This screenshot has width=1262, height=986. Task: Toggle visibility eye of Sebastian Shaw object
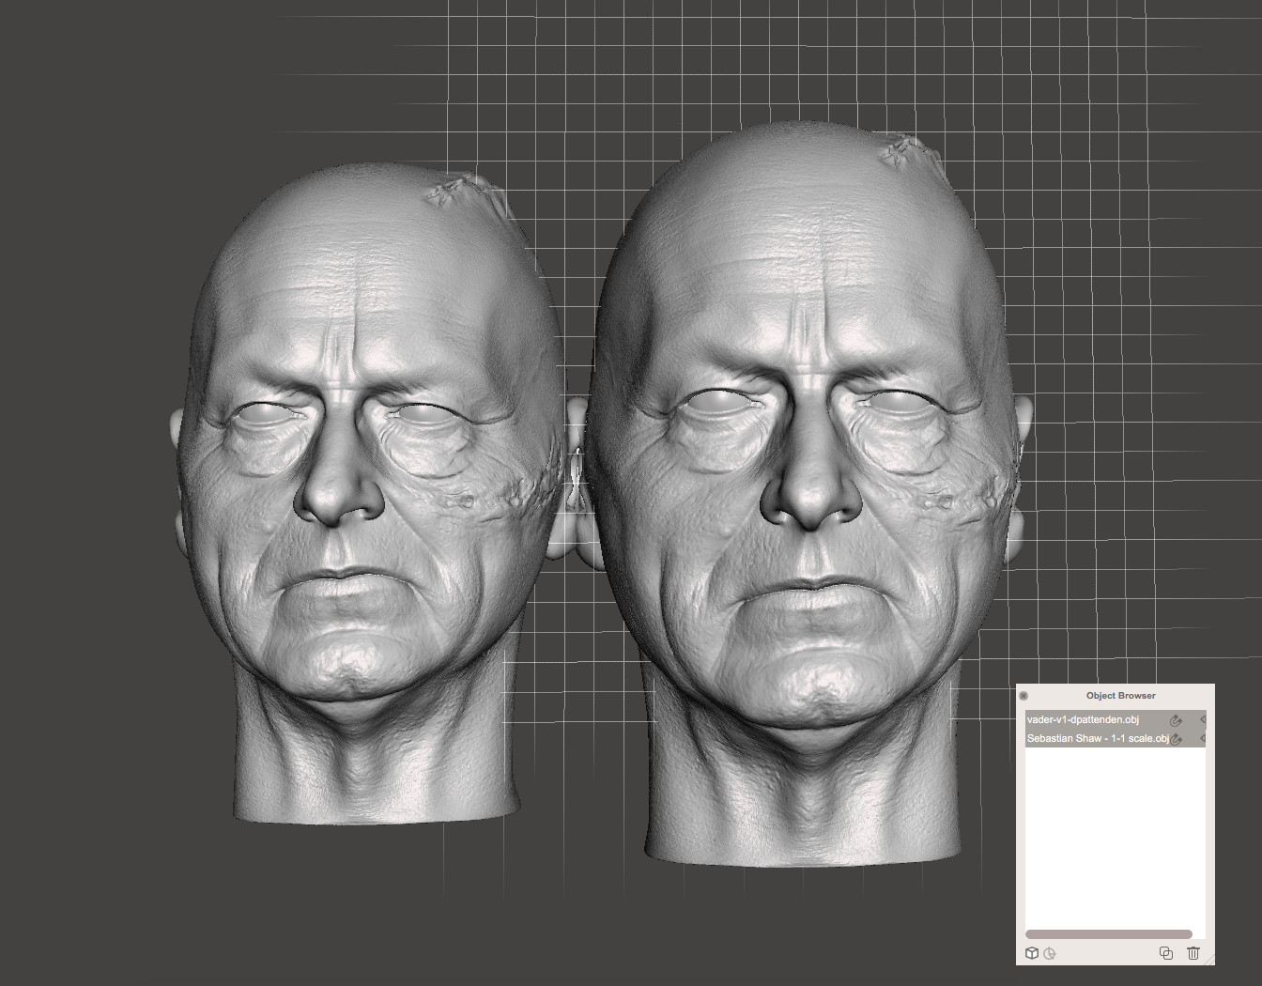pyautogui.click(x=1202, y=739)
